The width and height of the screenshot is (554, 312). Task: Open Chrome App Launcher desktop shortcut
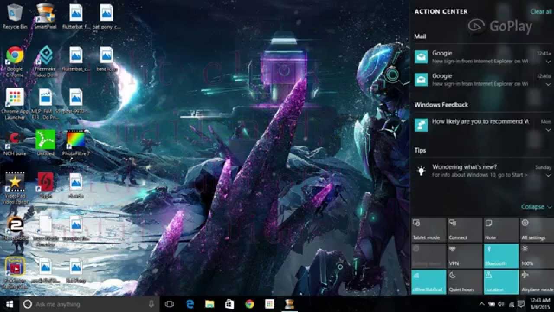[x=15, y=104]
